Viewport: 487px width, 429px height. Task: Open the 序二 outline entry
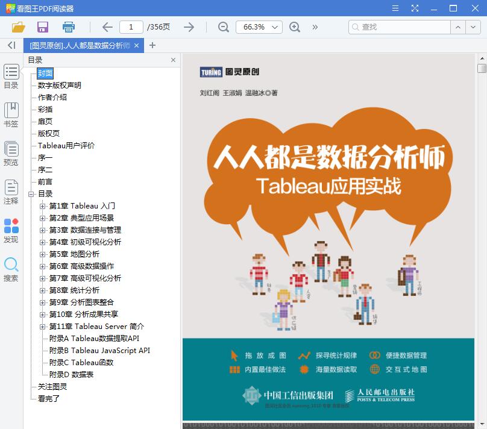click(x=45, y=170)
